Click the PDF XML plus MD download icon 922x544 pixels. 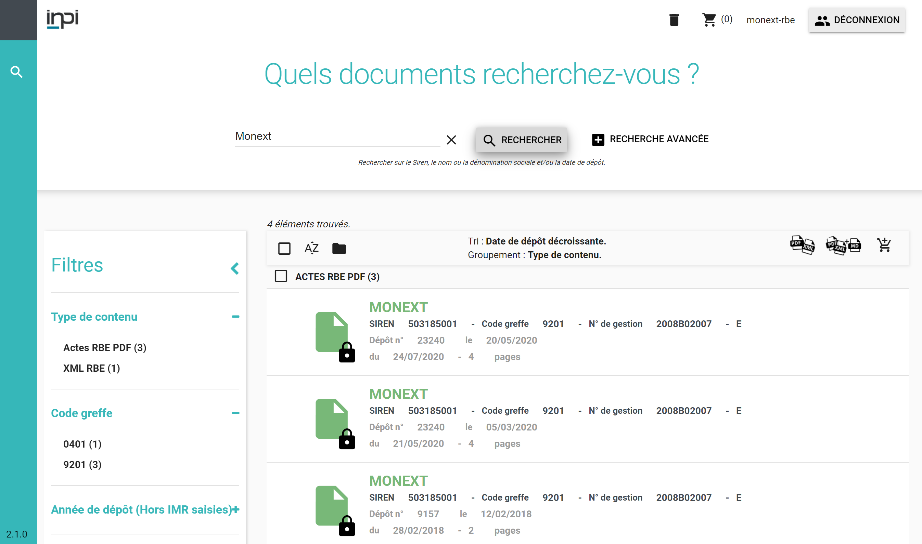point(843,245)
